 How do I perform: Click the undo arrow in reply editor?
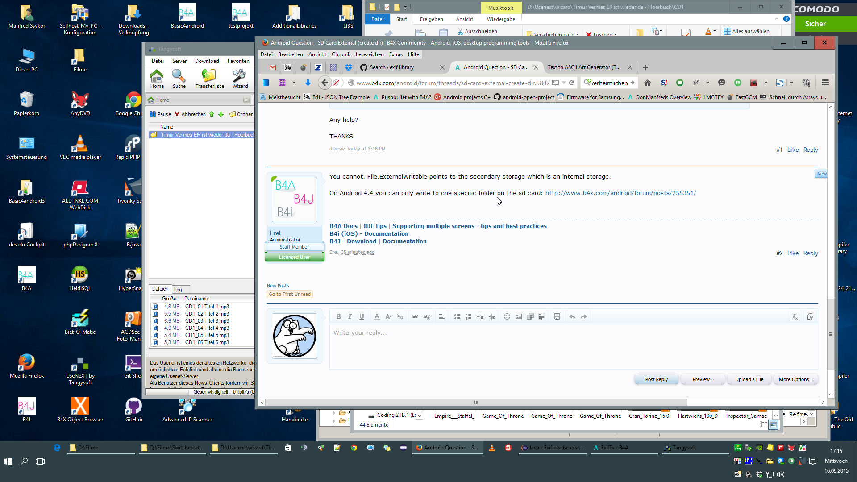click(x=572, y=316)
